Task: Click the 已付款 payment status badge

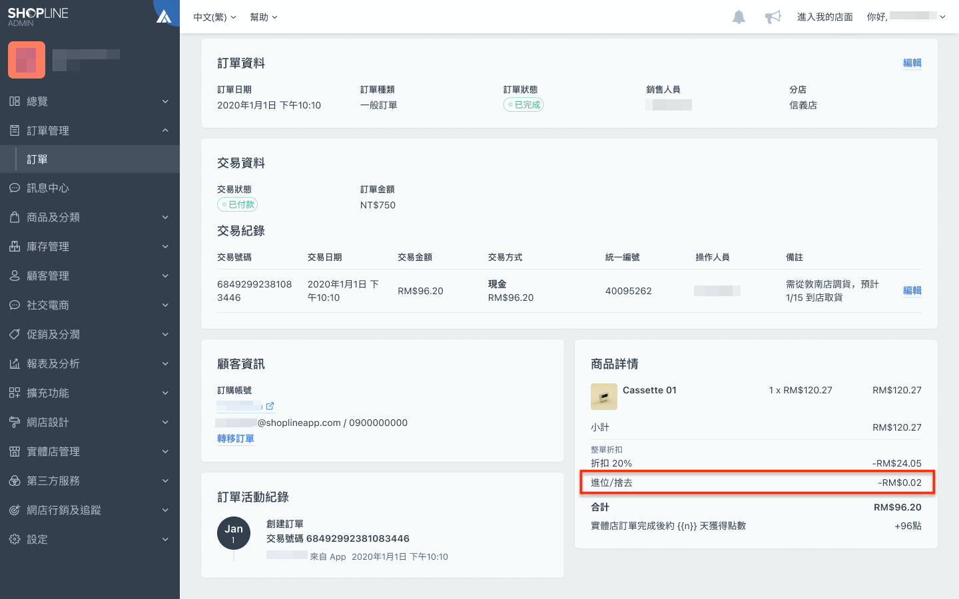Action: pos(237,204)
